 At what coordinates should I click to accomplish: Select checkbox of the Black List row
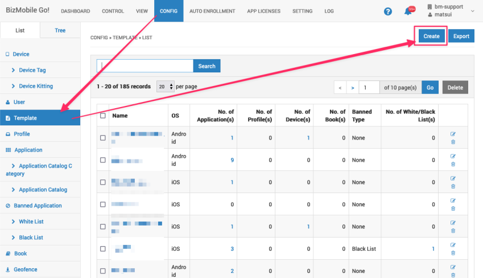(102, 249)
